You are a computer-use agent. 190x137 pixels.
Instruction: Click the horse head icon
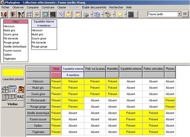[x=21, y=89]
